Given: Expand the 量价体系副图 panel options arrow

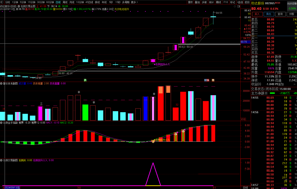Looking at the screenshot, I should click(1, 83).
